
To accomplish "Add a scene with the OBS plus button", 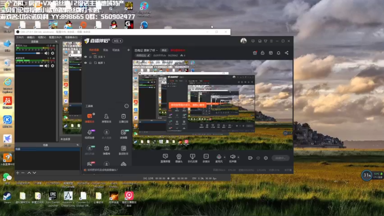I will 18,173.
